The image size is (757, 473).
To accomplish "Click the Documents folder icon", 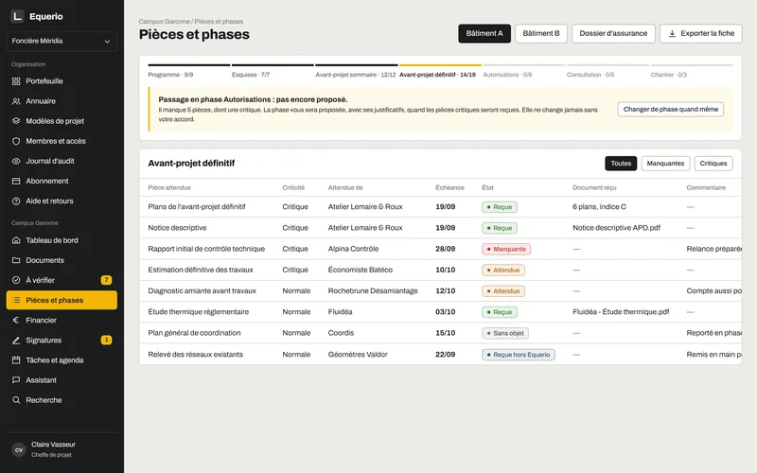I will (16, 260).
